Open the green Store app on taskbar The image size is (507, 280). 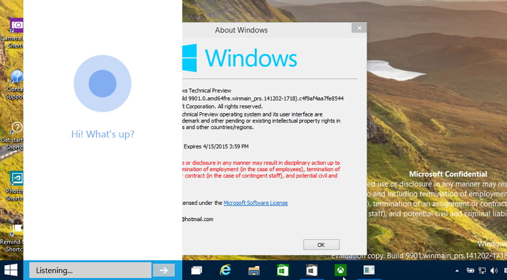[x=283, y=270]
